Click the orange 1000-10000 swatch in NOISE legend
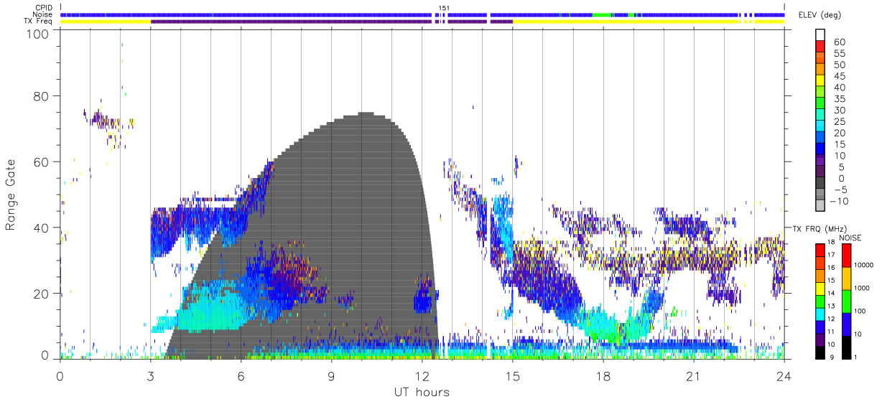 [846, 278]
